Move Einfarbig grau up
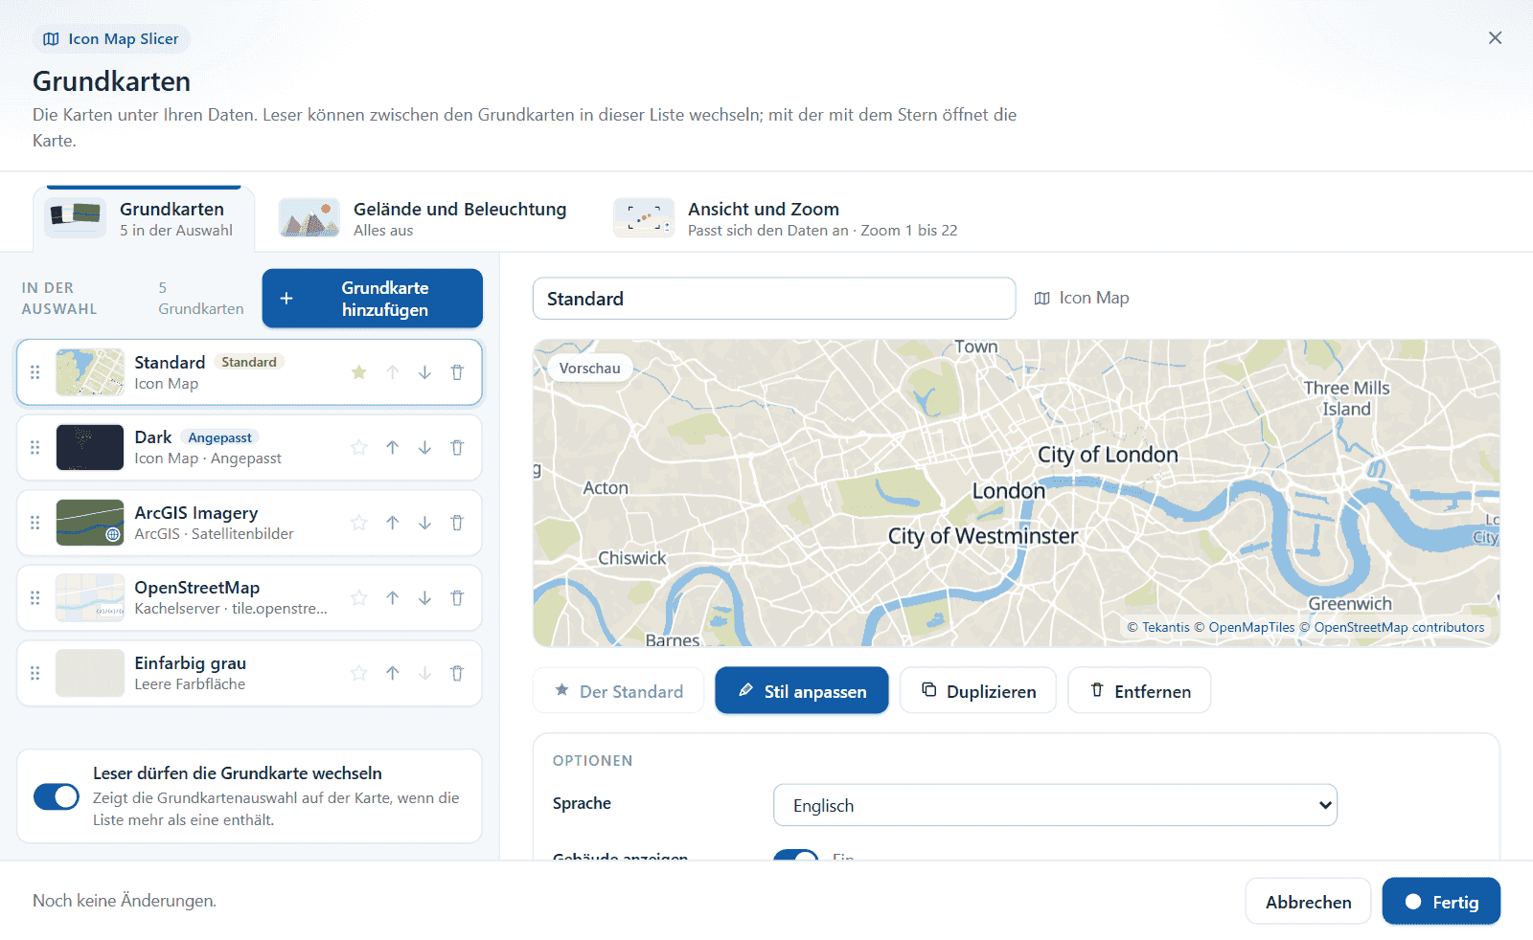The height and width of the screenshot is (940, 1533). [393, 673]
